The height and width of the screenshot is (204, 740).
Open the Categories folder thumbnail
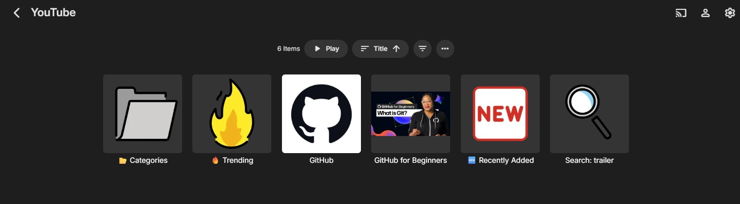pyautogui.click(x=143, y=114)
